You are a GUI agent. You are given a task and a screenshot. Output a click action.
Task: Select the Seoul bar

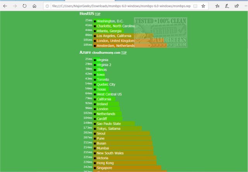pos(121,133)
